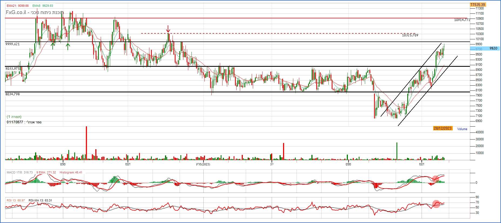Click the tallest red volume bar
This screenshot has height=223, width=501.
click(x=86, y=143)
